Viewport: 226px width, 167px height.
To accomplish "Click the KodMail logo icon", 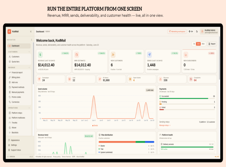I will (x=9, y=31).
